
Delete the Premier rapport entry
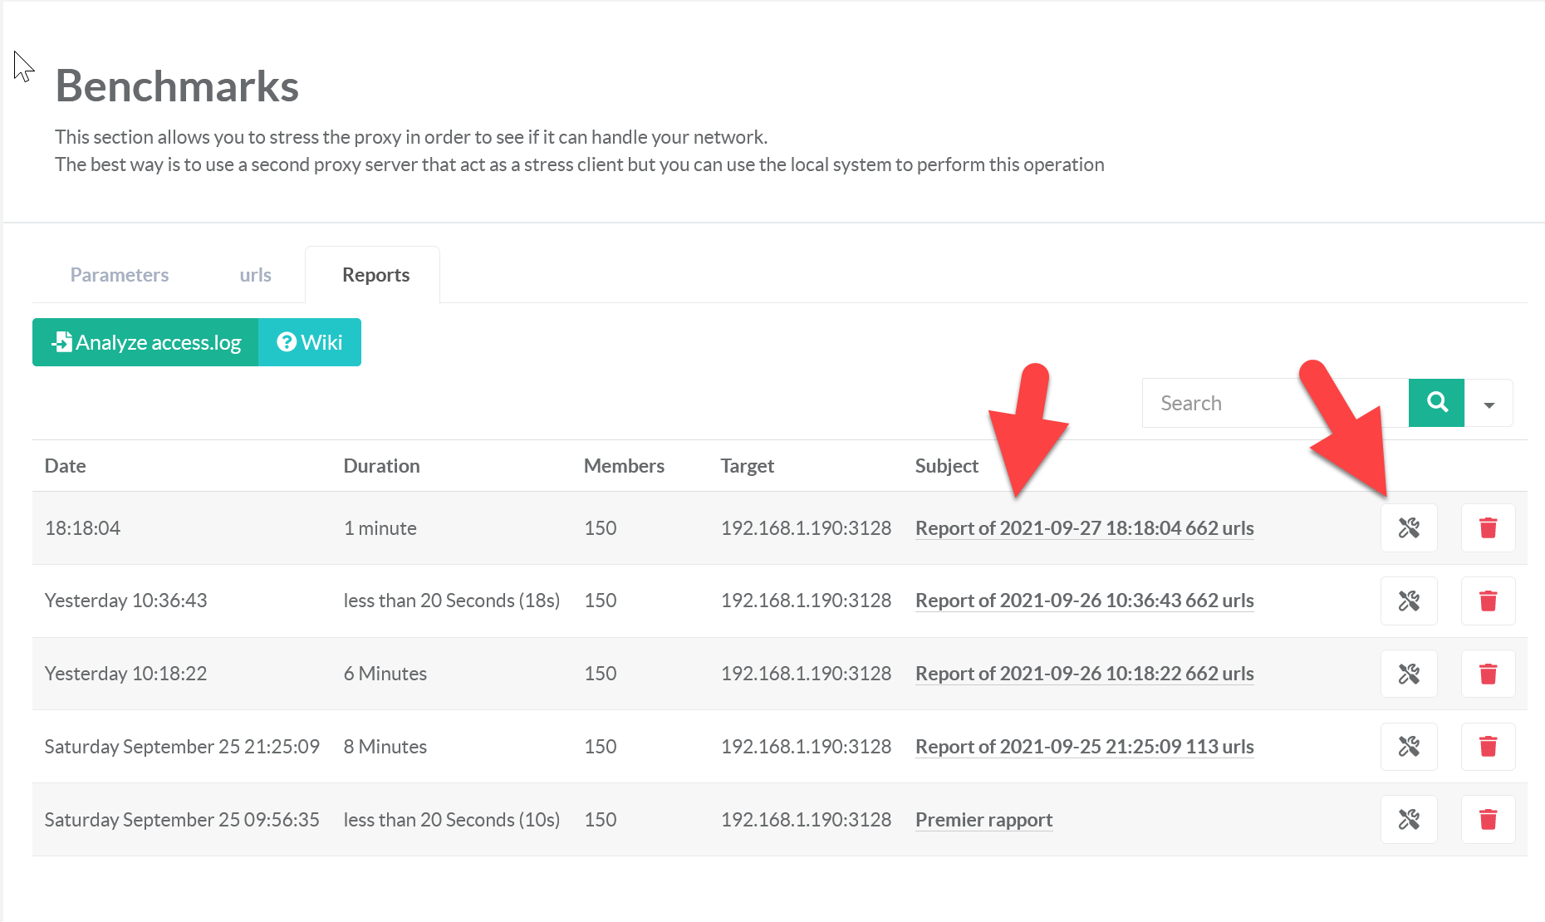[x=1488, y=820]
